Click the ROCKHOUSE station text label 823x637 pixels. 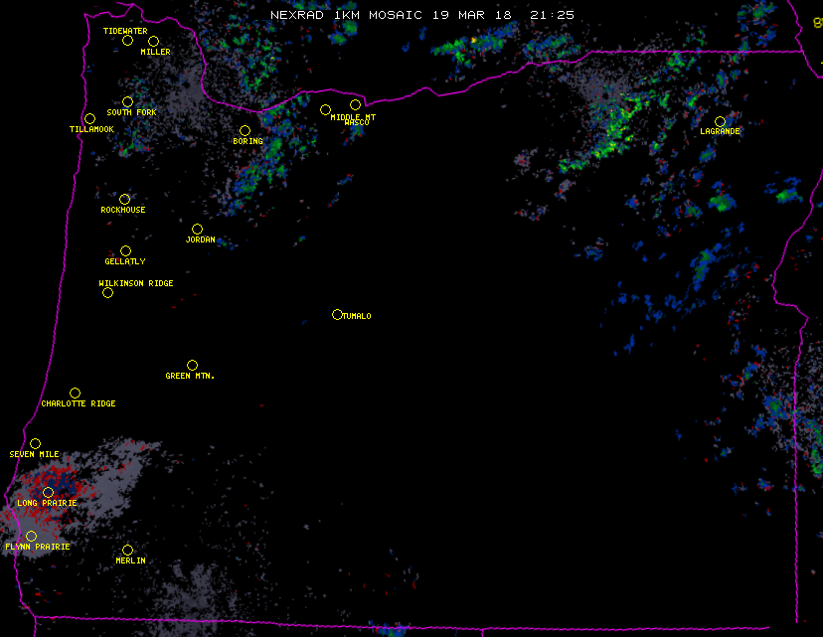click(x=123, y=211)
